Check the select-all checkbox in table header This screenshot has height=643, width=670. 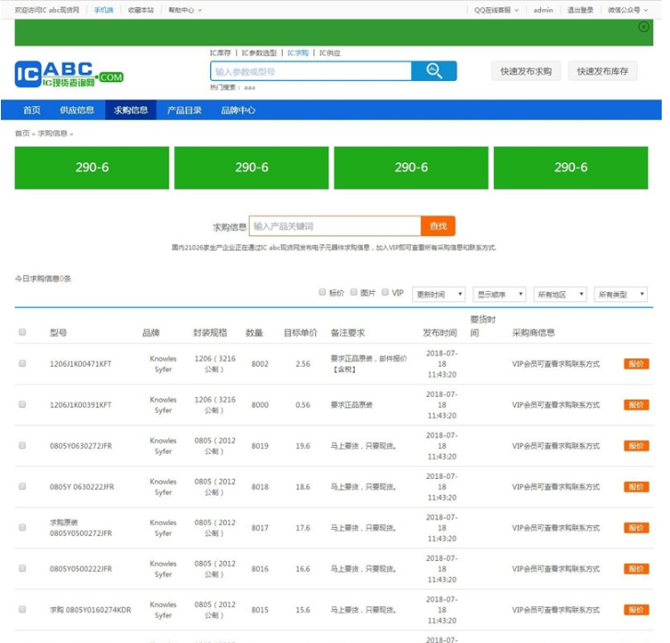click(23, 333)
